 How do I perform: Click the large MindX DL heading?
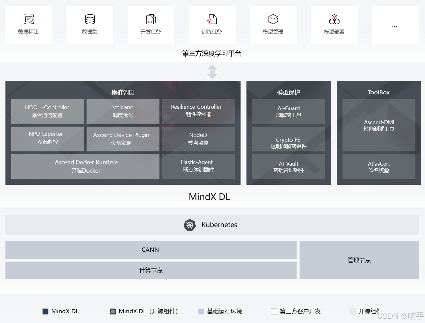209,197
